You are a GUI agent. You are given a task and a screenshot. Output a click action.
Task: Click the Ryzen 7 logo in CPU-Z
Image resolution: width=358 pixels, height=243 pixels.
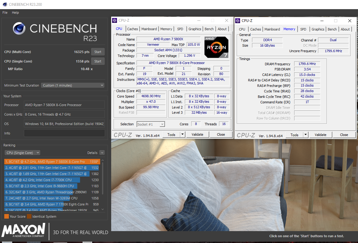pyautogui.click(x=216, y=47)
